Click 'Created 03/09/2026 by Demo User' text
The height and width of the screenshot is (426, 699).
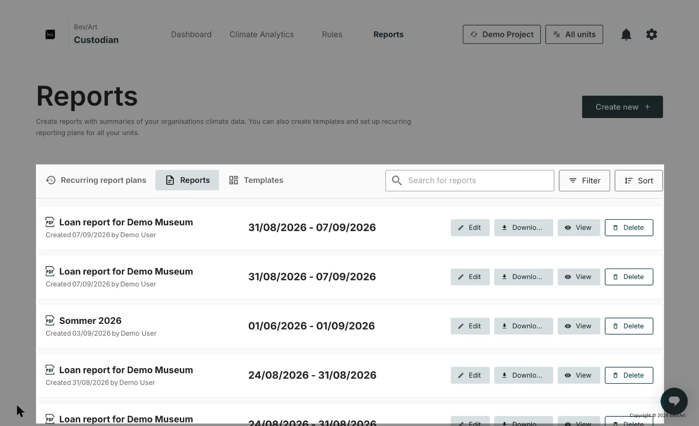click(101, 333)
